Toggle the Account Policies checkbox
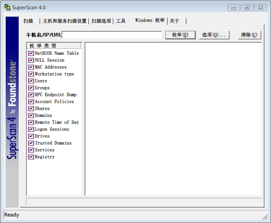 point(31,102)
